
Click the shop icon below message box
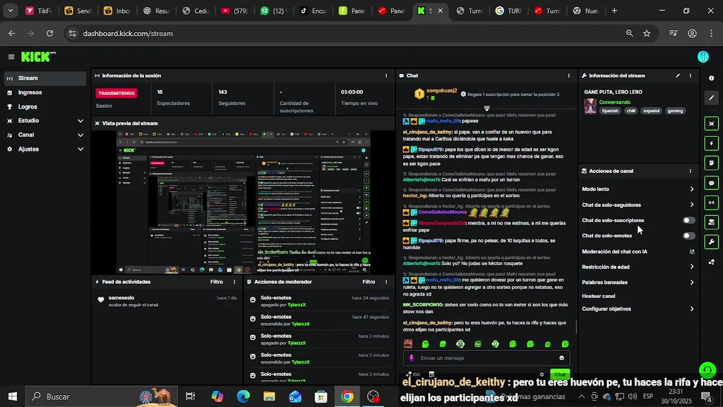click(x=432, y=374)
